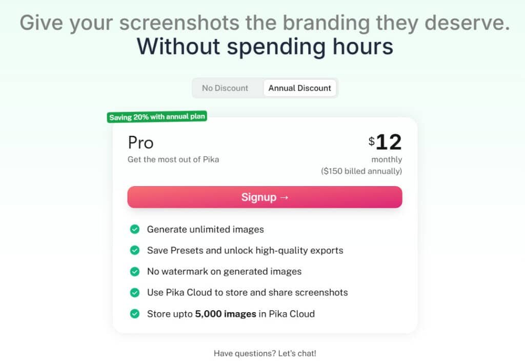The height and width of the screenshot is (364, 525).
Task: Click "Save Presets and unlock high-quality exports" text
Action: tap(245, 250)
